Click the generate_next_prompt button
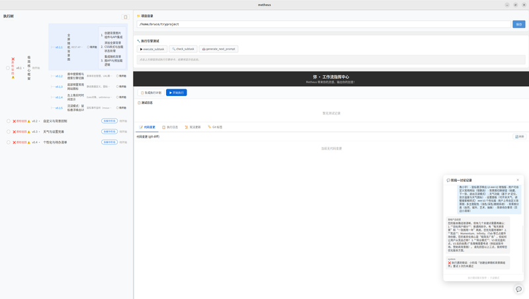This screenshot has width=529, height=299. click(219, 49)
